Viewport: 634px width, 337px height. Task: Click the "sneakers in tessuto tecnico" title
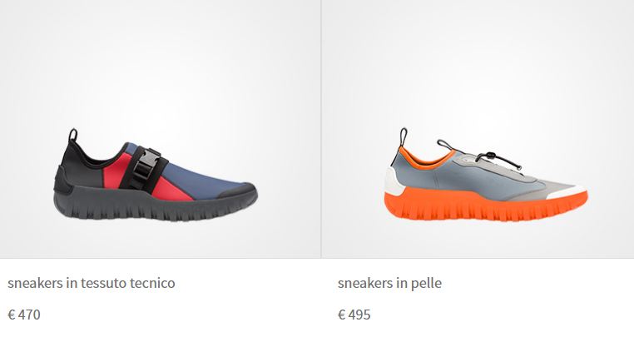(x=92, y=283)
